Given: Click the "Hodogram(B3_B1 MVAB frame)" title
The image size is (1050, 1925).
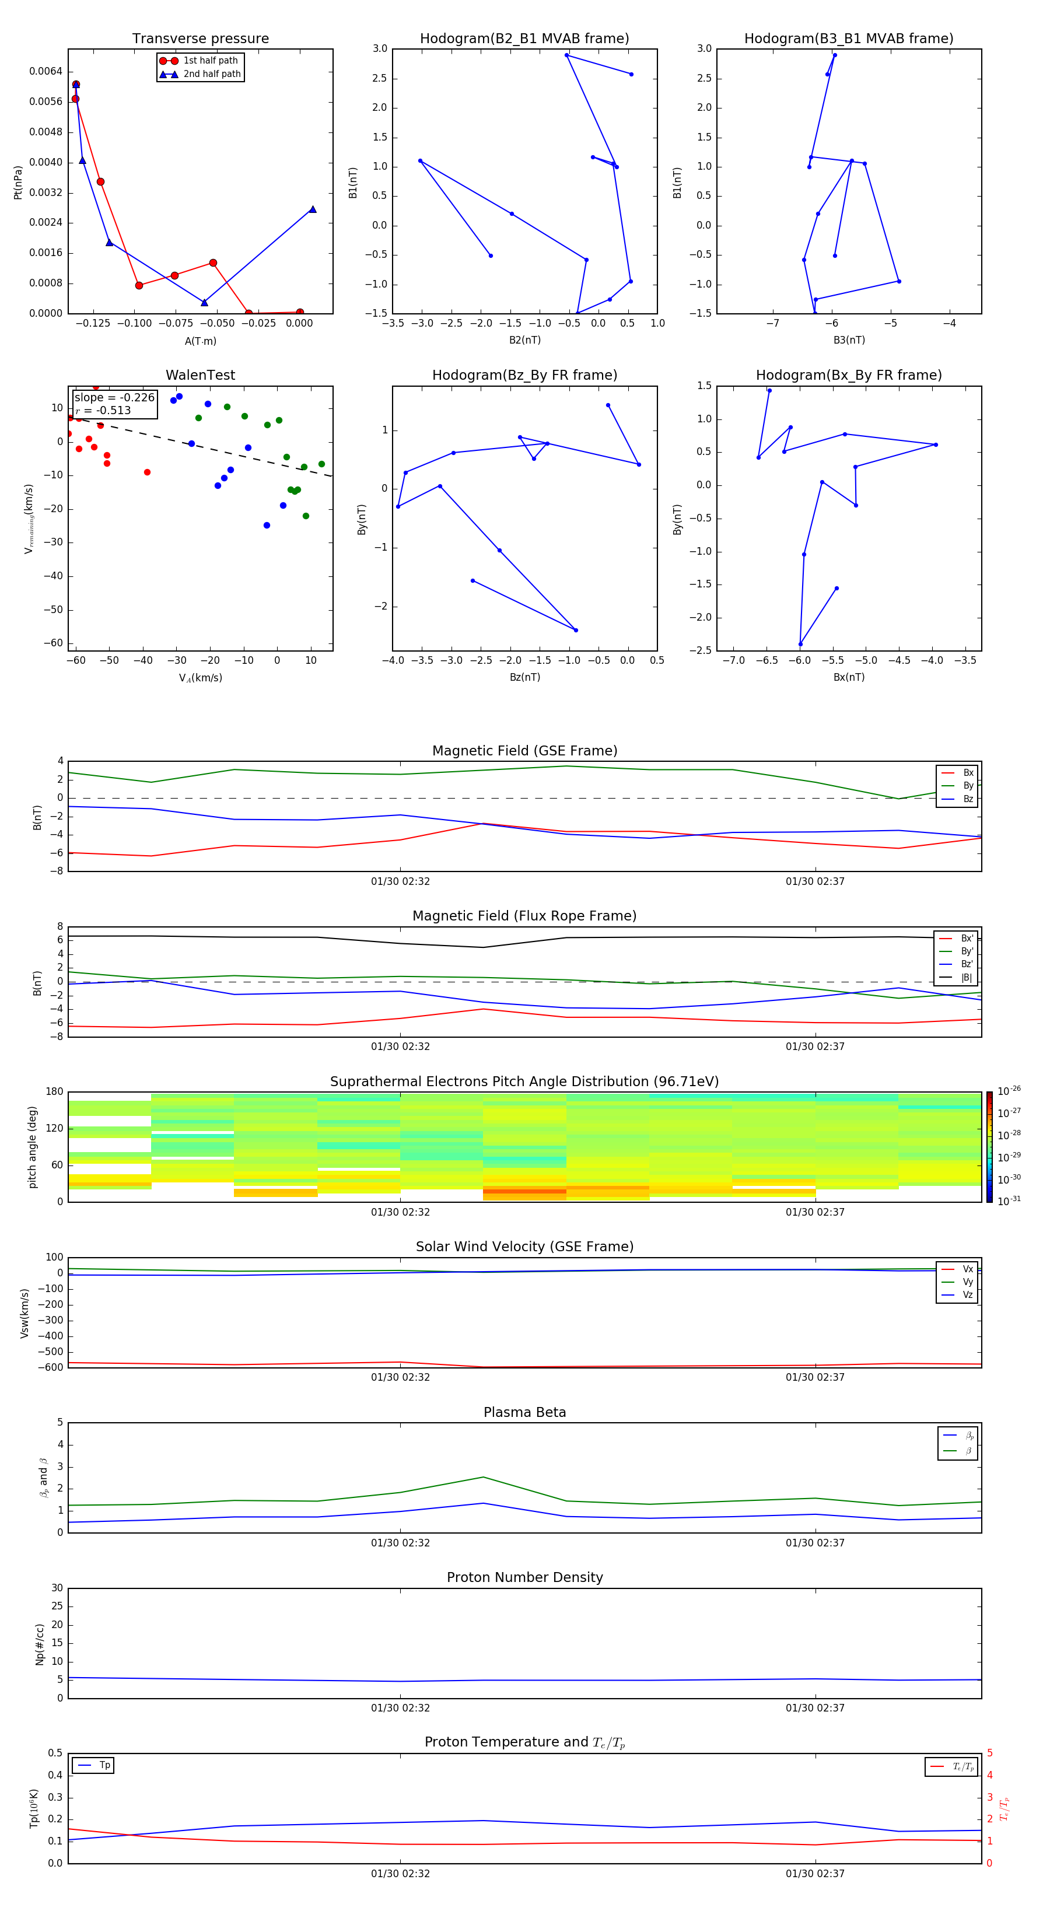Looking at the screenshot, I should coord(849,39).
